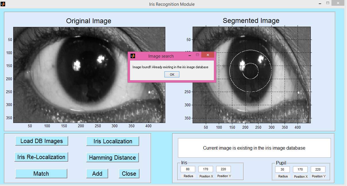Screen dimensions: 347x186
Task: Select the Pupil Position X field
Action: point(300,169)
